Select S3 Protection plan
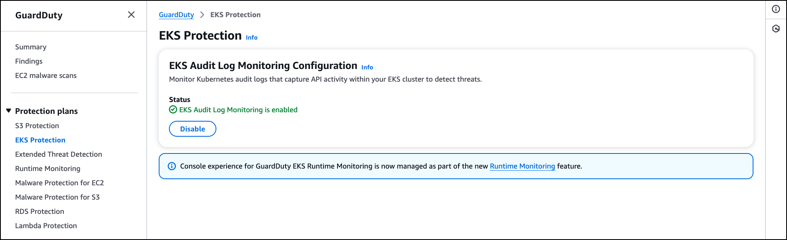787x240 pixels. (37, 126)
